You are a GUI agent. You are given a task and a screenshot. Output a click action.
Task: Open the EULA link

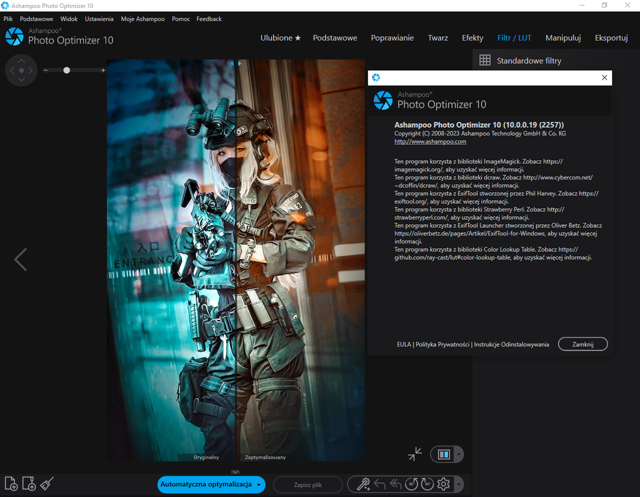404,344
